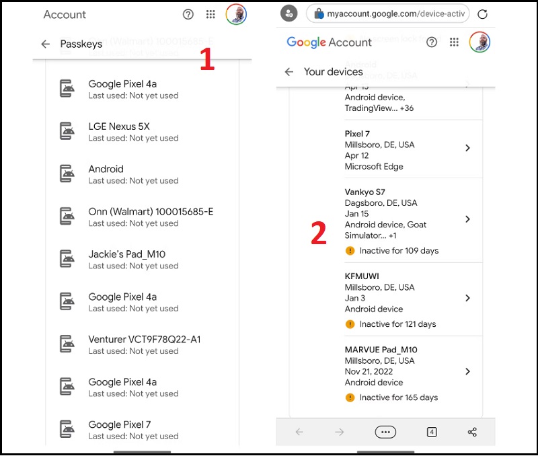The image size is (538, 456).
Task: Tap profile avatar in Passkeys panel
Action: 236,14
